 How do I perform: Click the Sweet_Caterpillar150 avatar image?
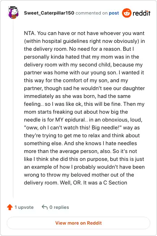13,13
